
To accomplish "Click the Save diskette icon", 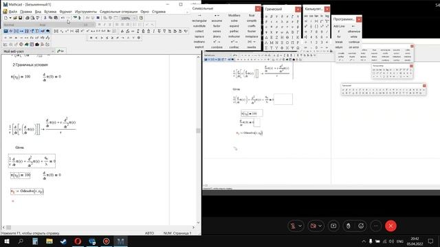I will pyautogui.click(x=20, y=18).
